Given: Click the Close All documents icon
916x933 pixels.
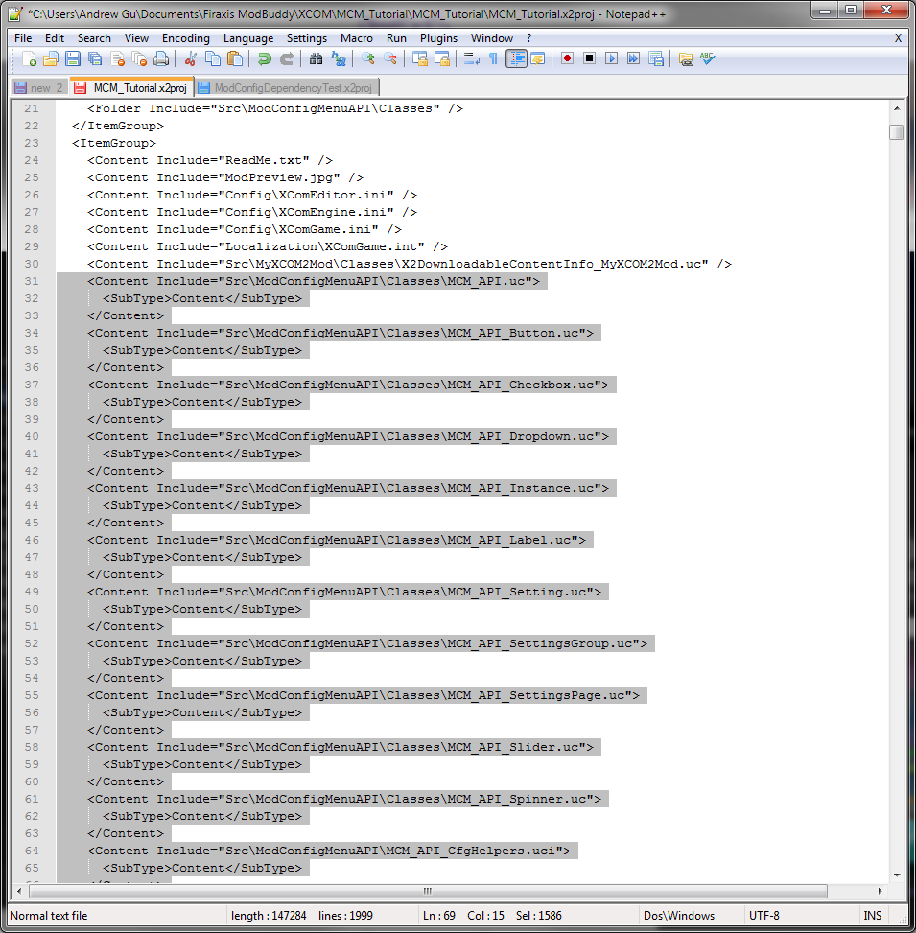Looking at the screenshot, I should pyautogui.click(x=139, y=58).
